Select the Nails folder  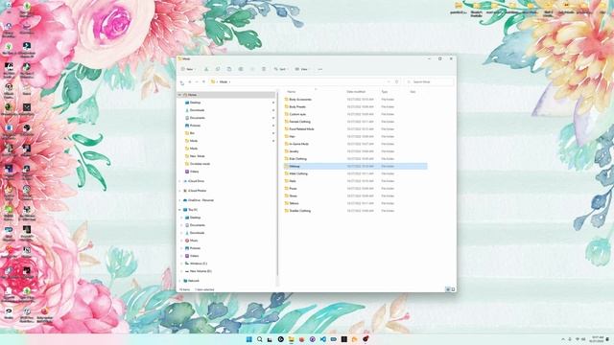tap(293, 181)
